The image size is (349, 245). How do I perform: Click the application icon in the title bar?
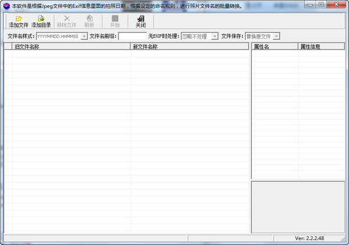6,6
